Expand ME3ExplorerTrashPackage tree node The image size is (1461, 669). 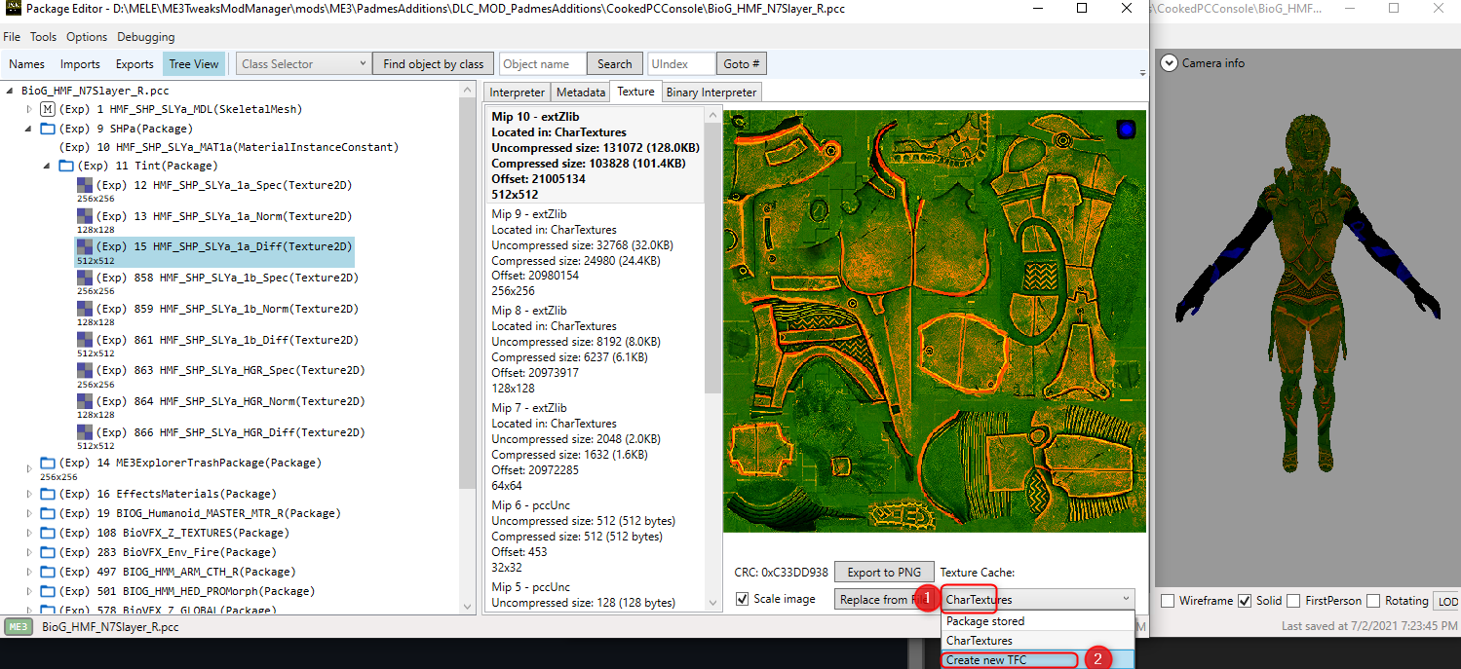29,469
